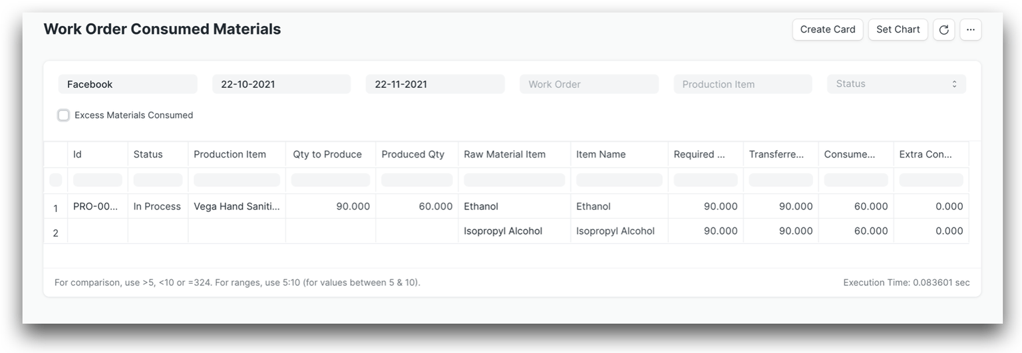Screen dimensions: 1022x353
Task: Open the three-dots more options menu
Action: [970, 30]
